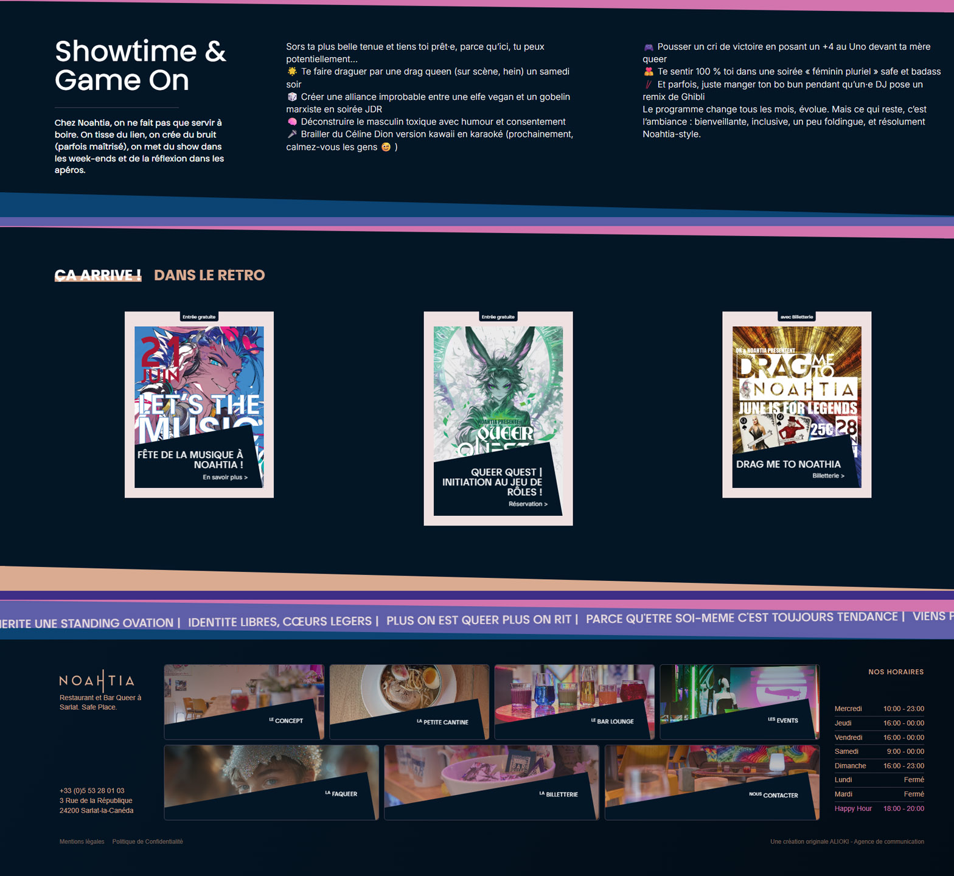The image size is (954, 876).
Task: Open Le Concept footer tile
Action: (244, 702)
